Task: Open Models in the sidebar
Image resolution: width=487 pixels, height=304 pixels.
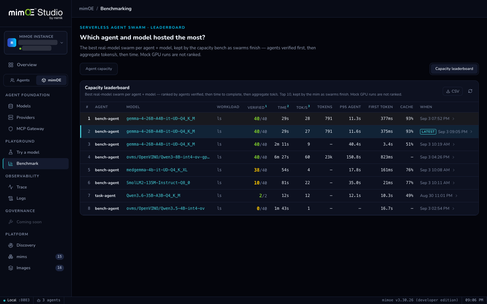Action: 36,106
